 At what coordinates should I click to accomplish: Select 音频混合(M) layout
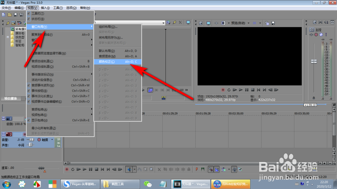(118, 56)
